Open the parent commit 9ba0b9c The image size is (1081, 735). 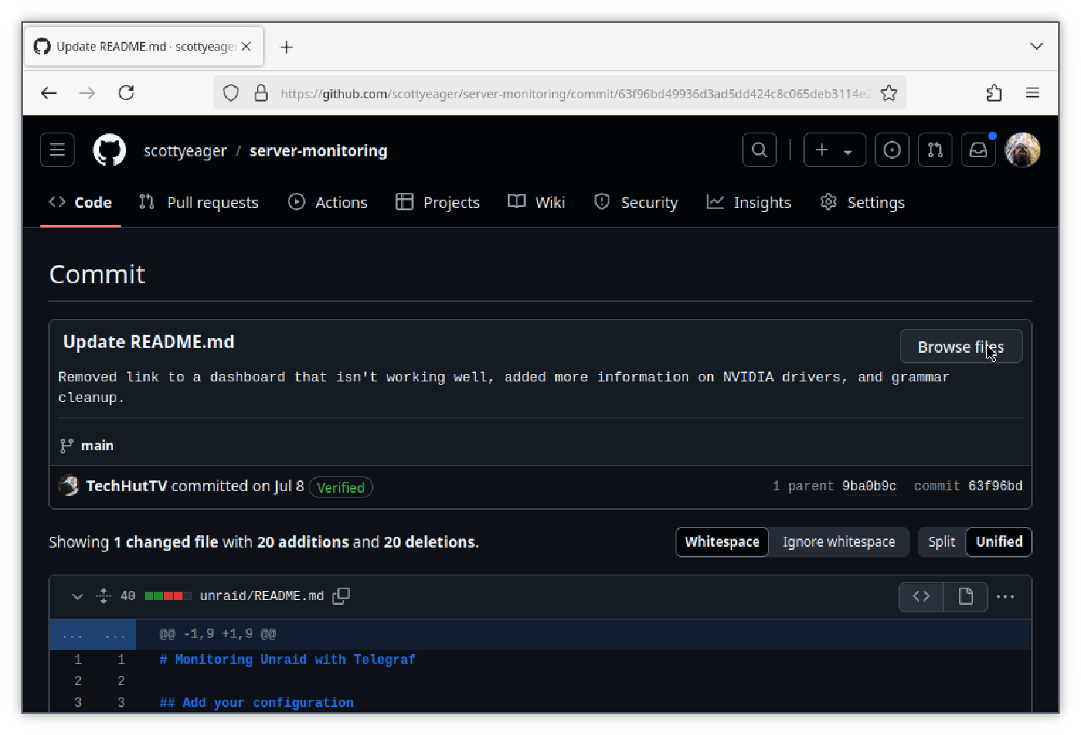(868, 485)
